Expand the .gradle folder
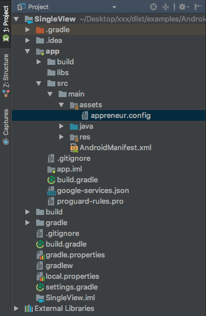Image resolution: width=206 pixels, height=316 pixels. tap(28, 30)
